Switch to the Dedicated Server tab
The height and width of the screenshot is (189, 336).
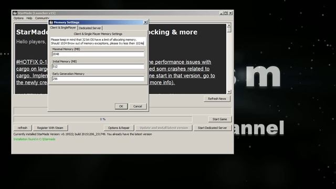pos(90,28)
